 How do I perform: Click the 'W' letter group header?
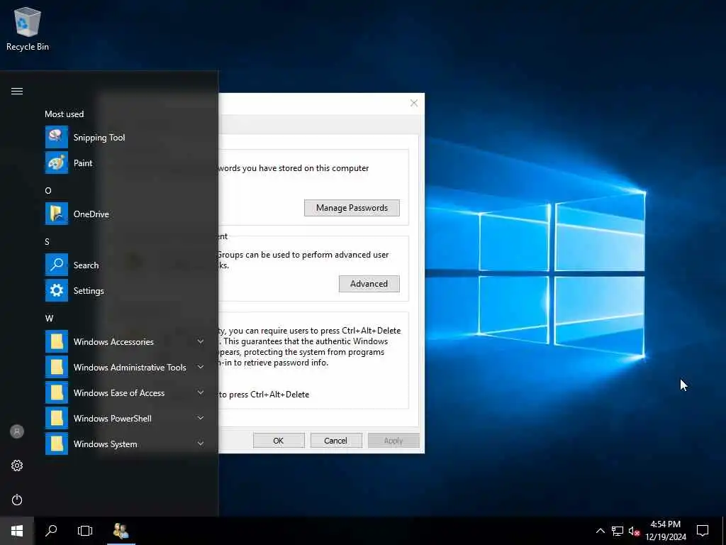(49, 319)
